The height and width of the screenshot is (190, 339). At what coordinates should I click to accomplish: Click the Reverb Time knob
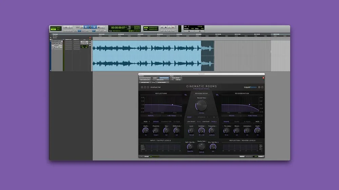[201, 105]
